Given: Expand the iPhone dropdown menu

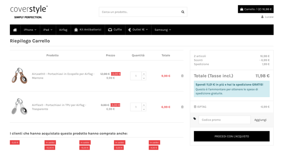Looking at the screenshot, I should [30, 30].
